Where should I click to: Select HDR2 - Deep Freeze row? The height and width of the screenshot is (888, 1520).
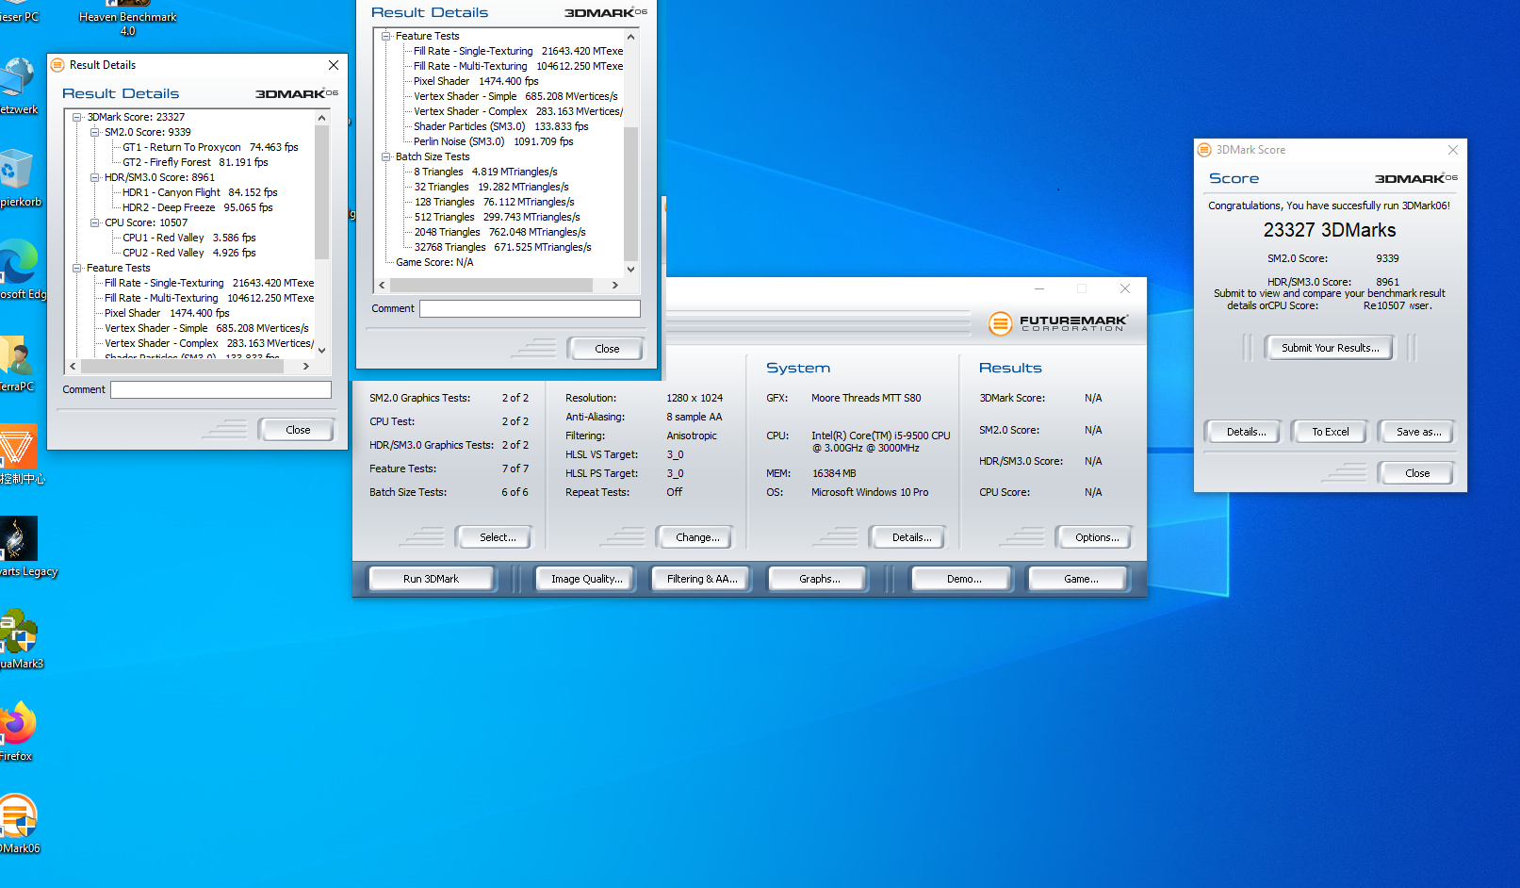(x=197, y=208)
